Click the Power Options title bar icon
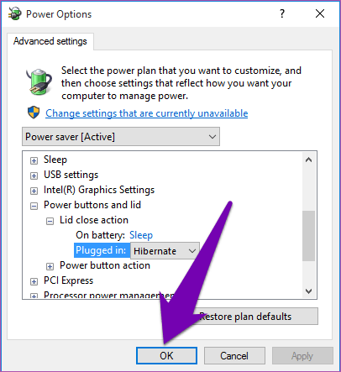This screenshot has height=372, width=341. tap(14, 13)
